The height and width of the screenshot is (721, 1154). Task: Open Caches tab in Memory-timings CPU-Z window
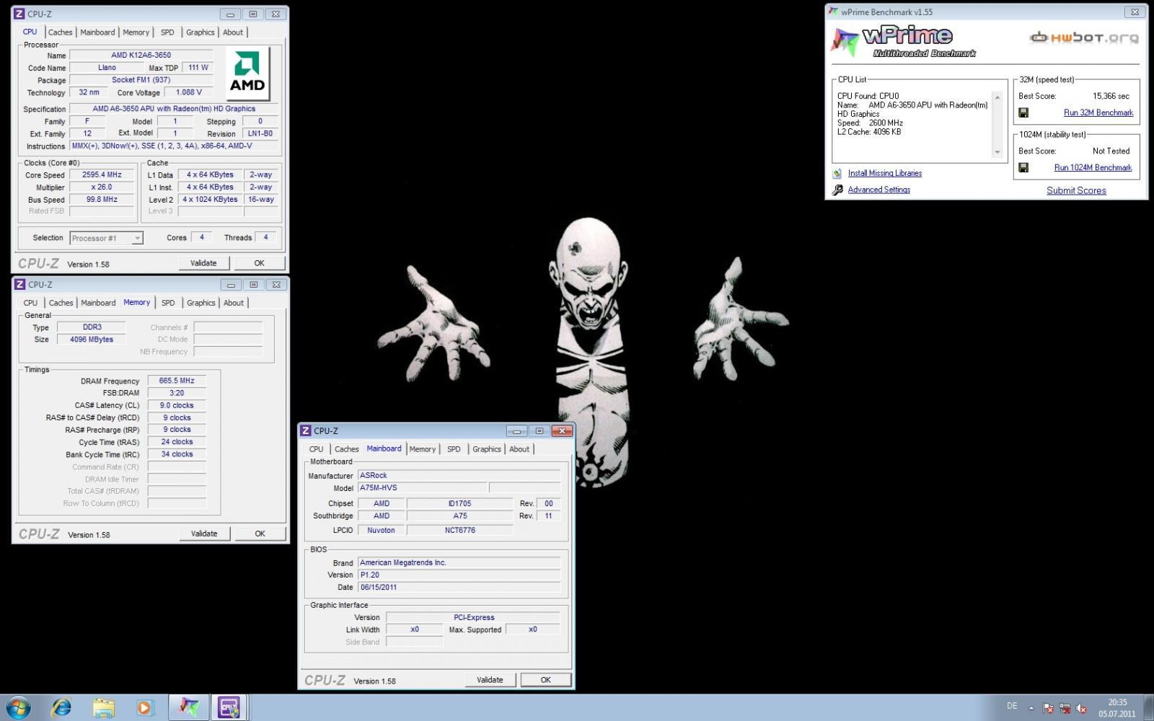click(x=61, y=303)
